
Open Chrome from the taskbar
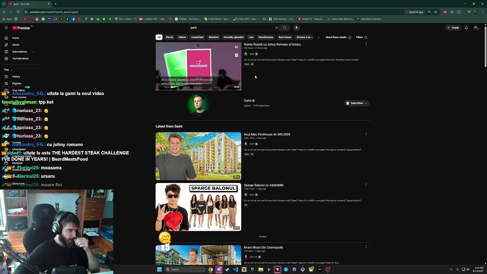(x=210, y=269)
